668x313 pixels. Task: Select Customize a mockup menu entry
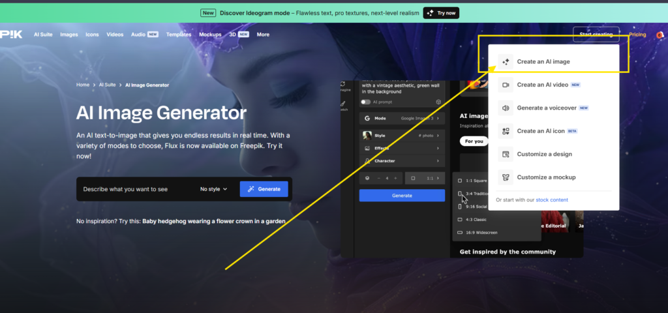pyautogui.click(x=553, y=177)
